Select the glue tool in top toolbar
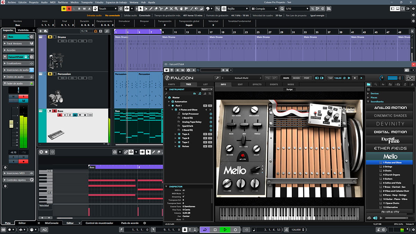This screenshot has height=234, width=416. (166, 8)
